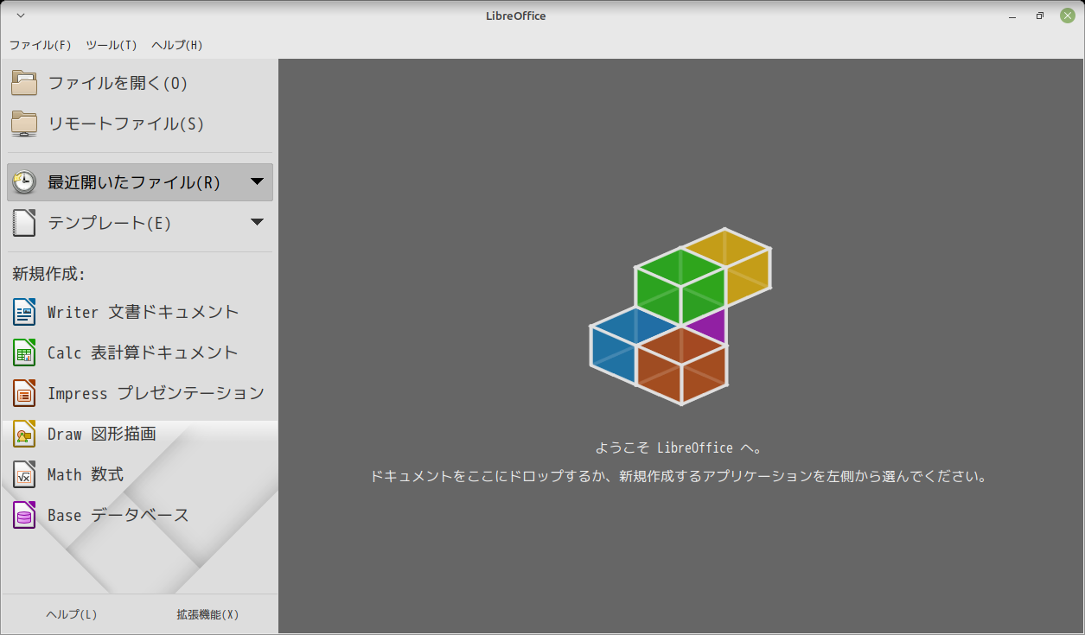Click the 拡張機能(X) button

207,614
